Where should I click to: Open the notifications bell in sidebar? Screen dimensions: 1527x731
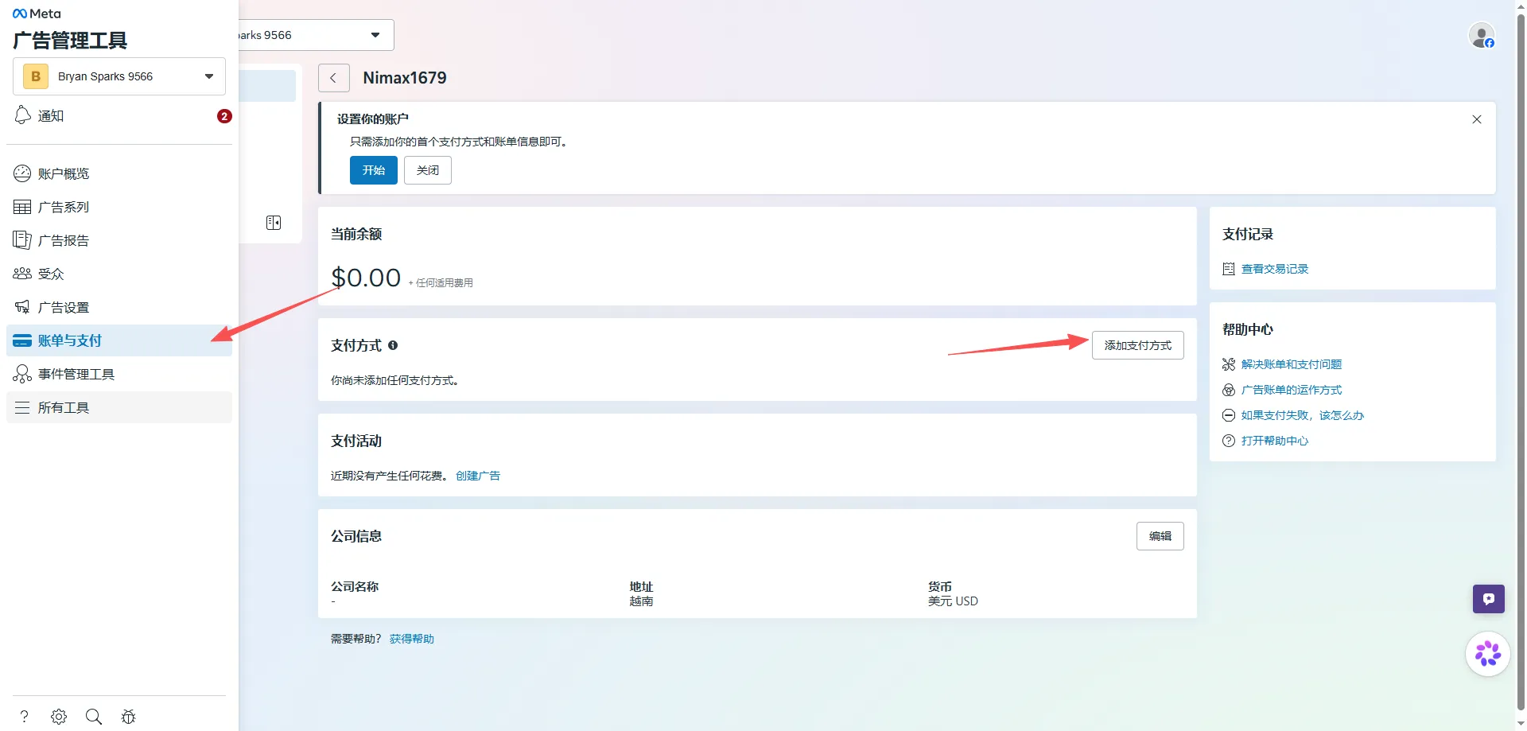(x=23, y=115)
